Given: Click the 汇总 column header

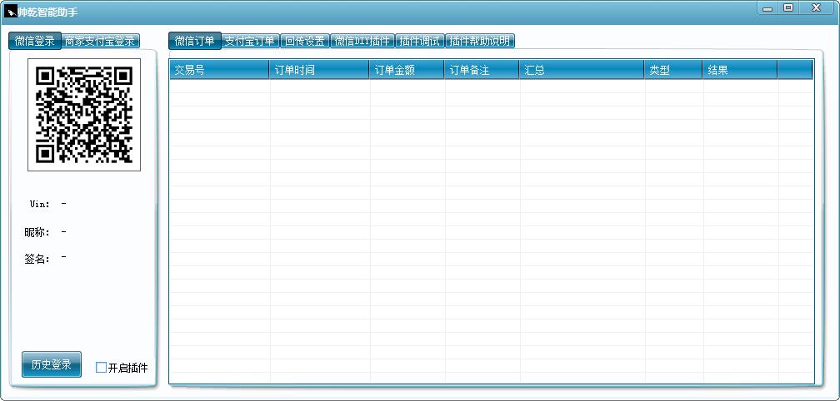Looking at the screenshot, I should [x=582, y=70].
